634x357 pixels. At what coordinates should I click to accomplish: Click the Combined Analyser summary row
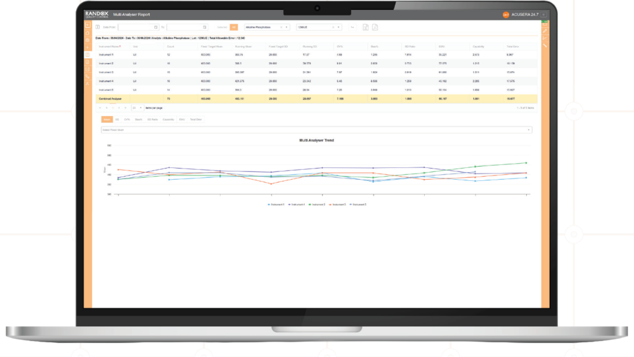click(316, 99)
